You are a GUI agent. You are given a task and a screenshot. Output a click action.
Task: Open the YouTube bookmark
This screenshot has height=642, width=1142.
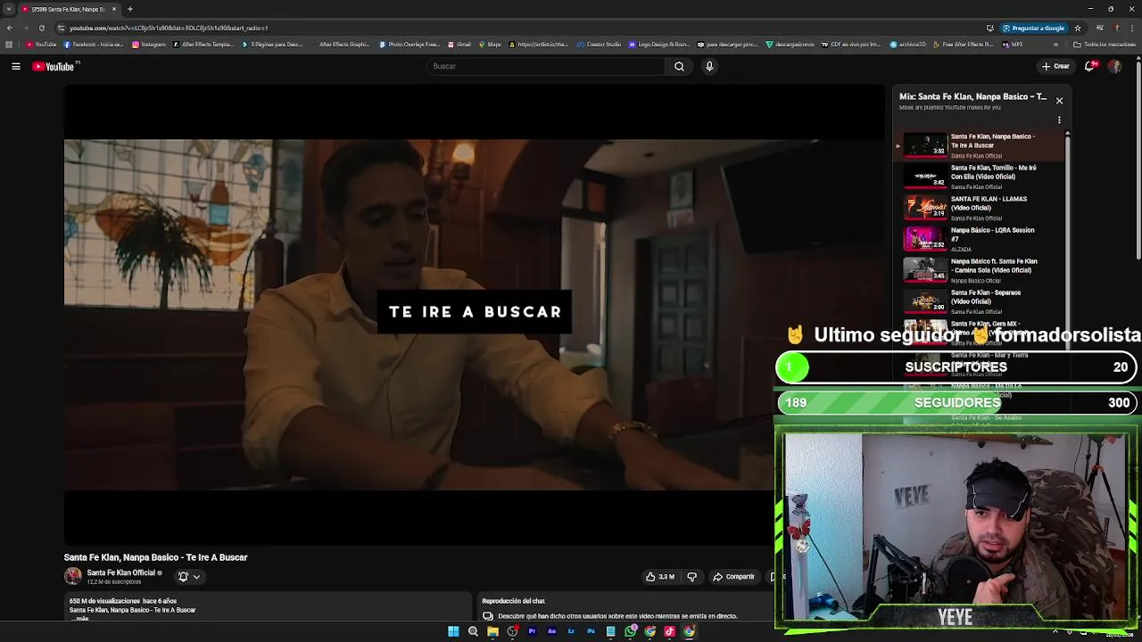[x=42, y=45]
